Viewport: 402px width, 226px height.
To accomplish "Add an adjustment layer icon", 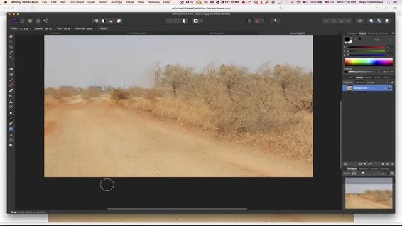I will [365, 164].
